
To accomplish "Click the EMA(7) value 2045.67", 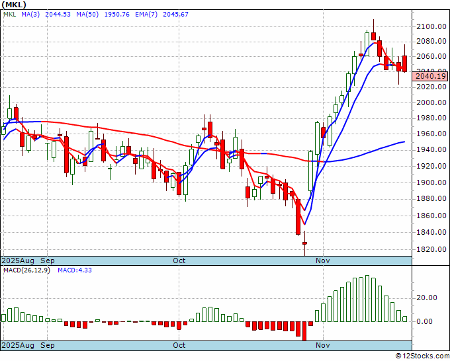I will pyautogui.click(x=175, y=15).
